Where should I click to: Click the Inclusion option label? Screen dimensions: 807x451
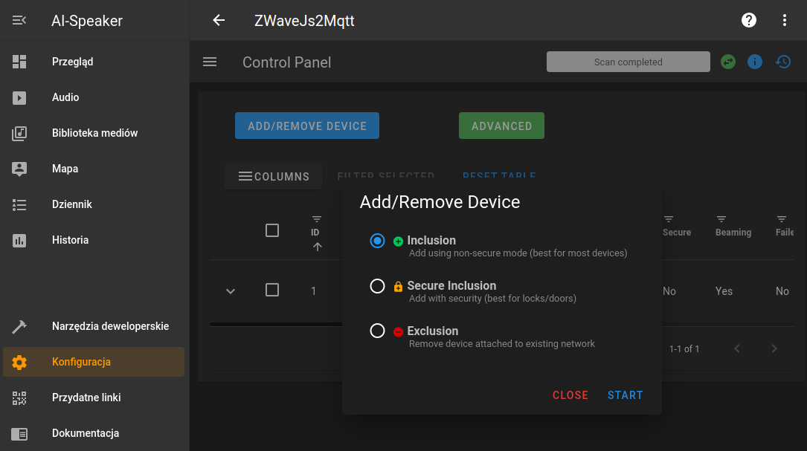click(x=431, y=241)
